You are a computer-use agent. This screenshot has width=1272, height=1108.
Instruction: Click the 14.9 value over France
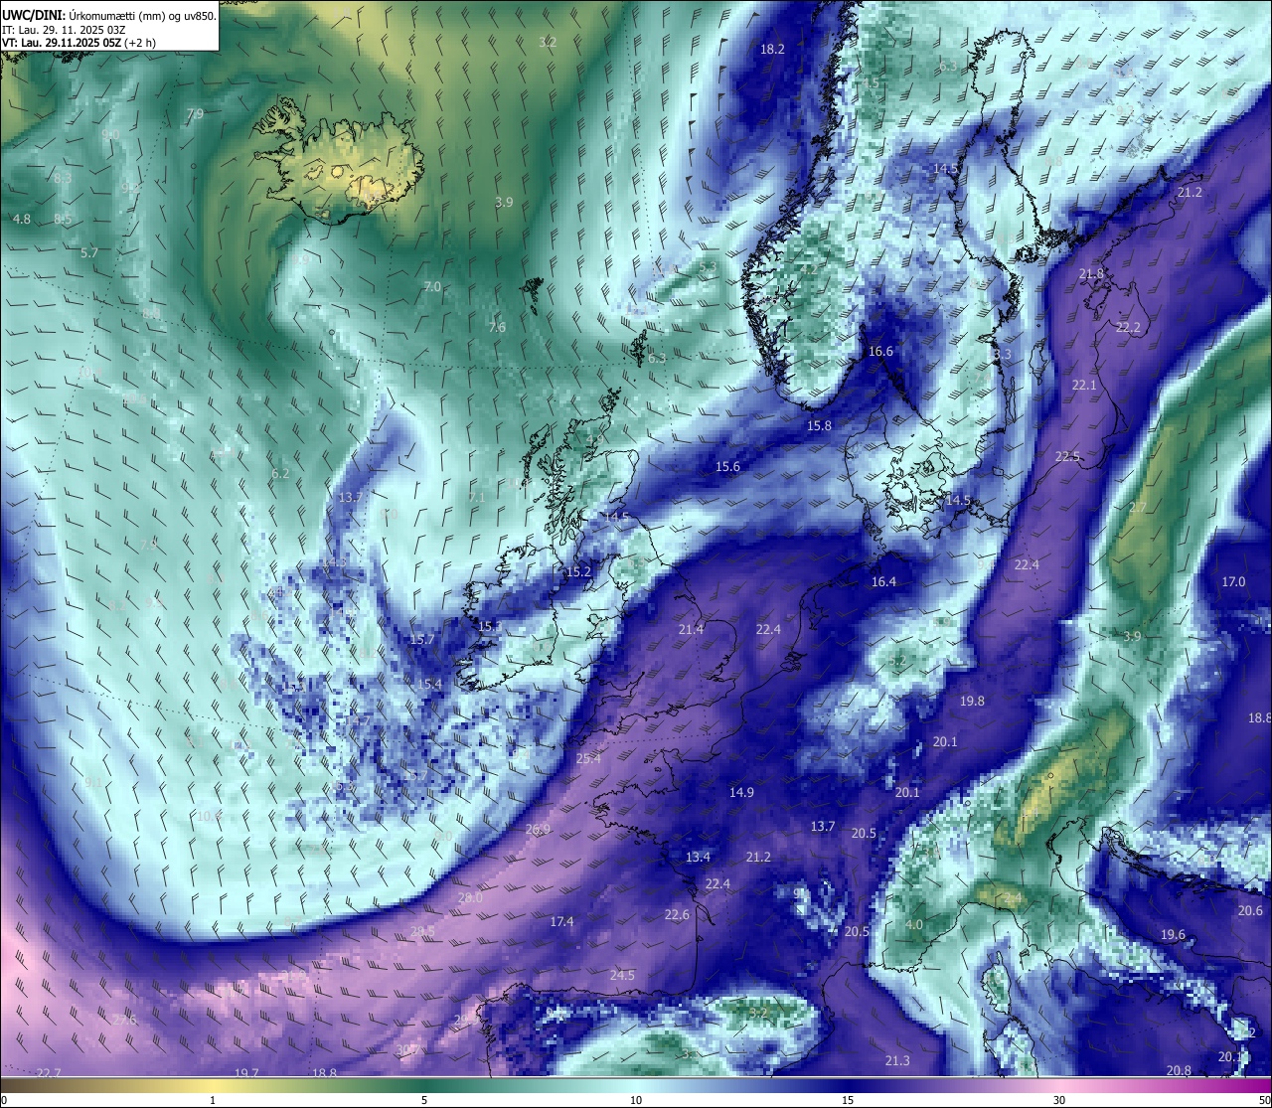[741, 792]
